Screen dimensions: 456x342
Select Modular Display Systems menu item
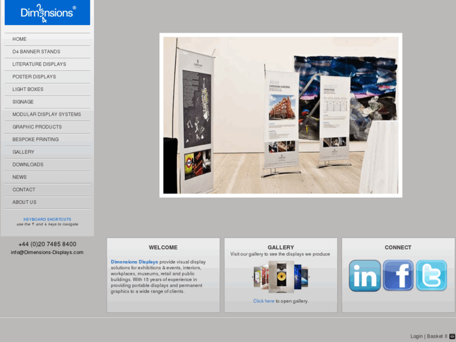click(x=46, y=114)
